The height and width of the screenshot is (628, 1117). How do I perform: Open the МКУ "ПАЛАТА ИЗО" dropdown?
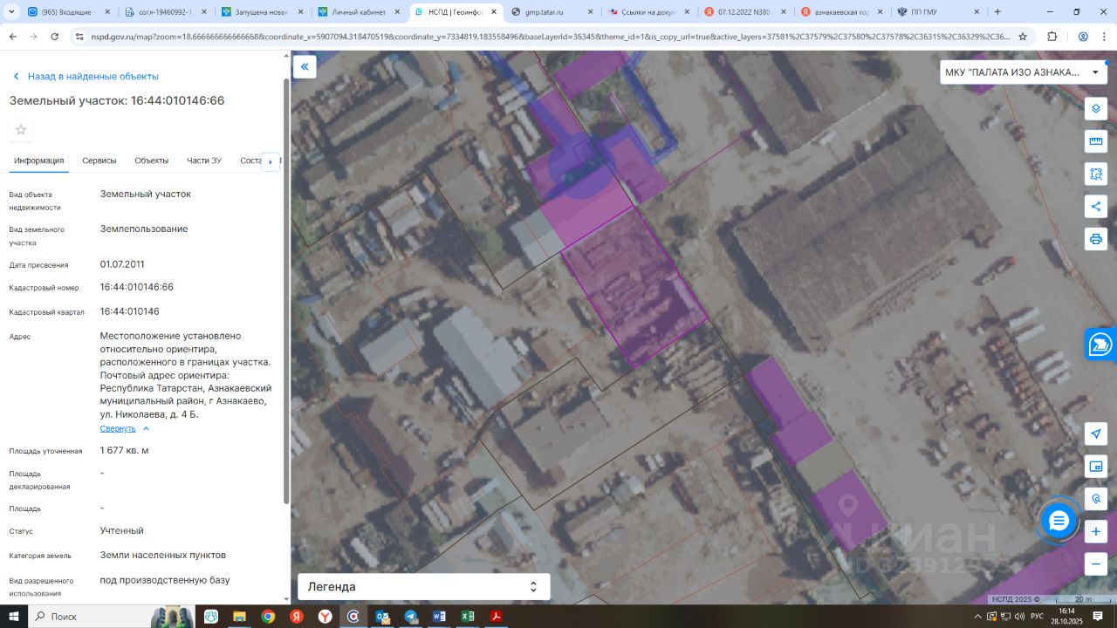pos(1023,72)
